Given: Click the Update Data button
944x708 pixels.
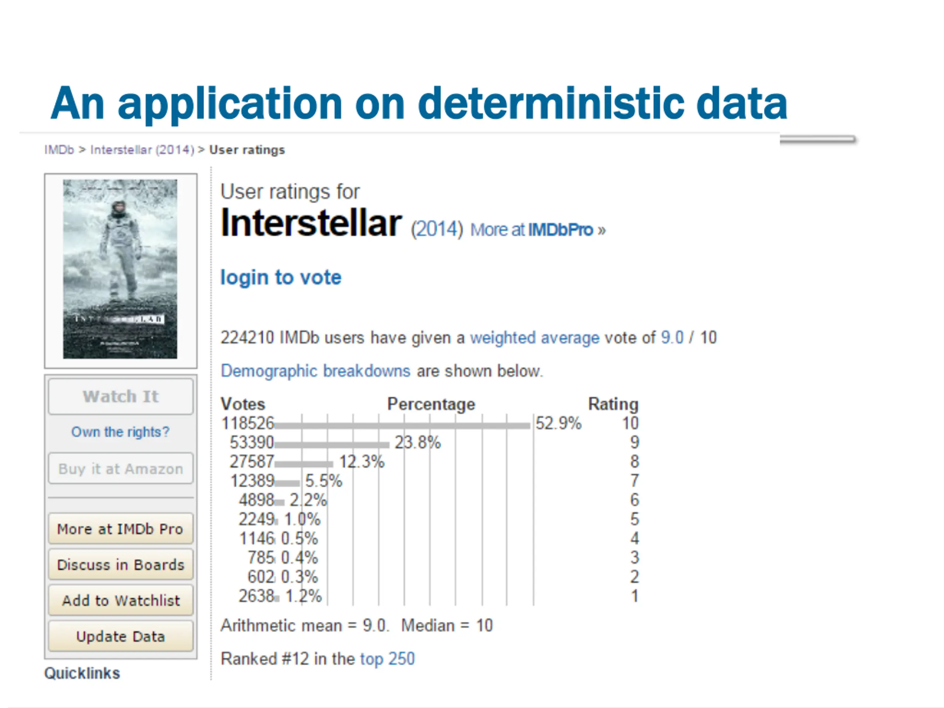Looking at the screenshot, I should coord(121,636).
